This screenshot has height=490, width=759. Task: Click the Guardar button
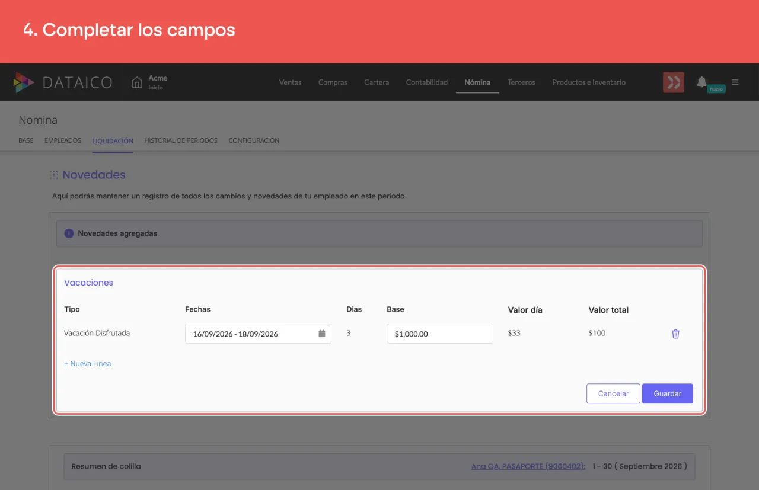tap(668, 393)
